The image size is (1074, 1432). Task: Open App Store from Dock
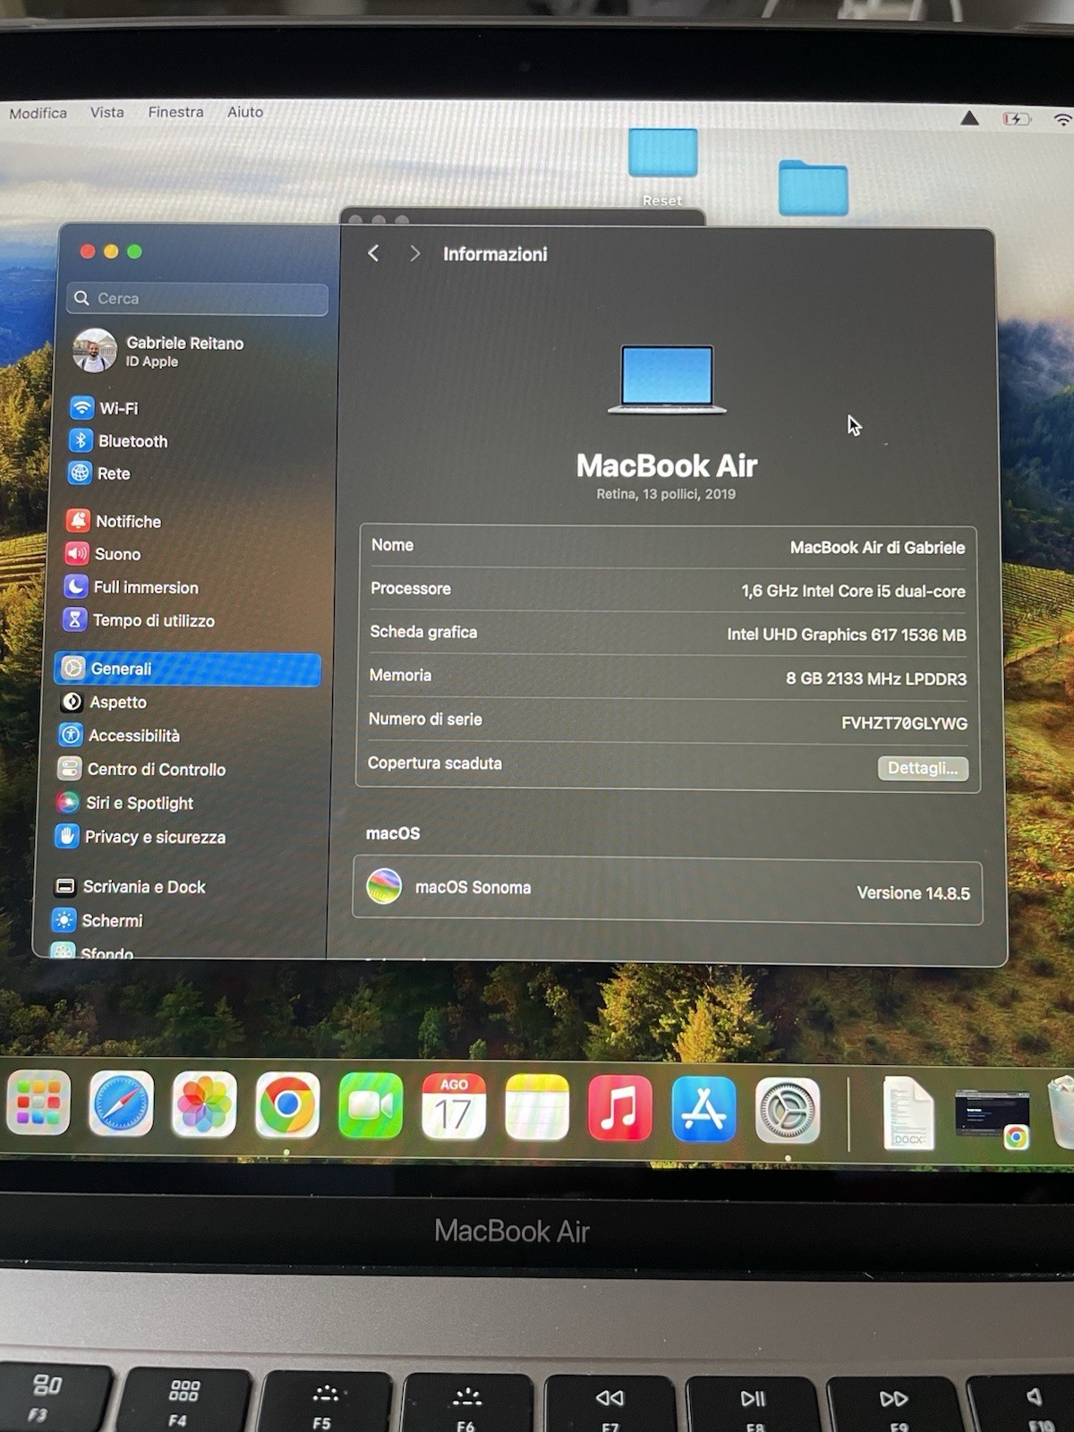pos(704,1110)
